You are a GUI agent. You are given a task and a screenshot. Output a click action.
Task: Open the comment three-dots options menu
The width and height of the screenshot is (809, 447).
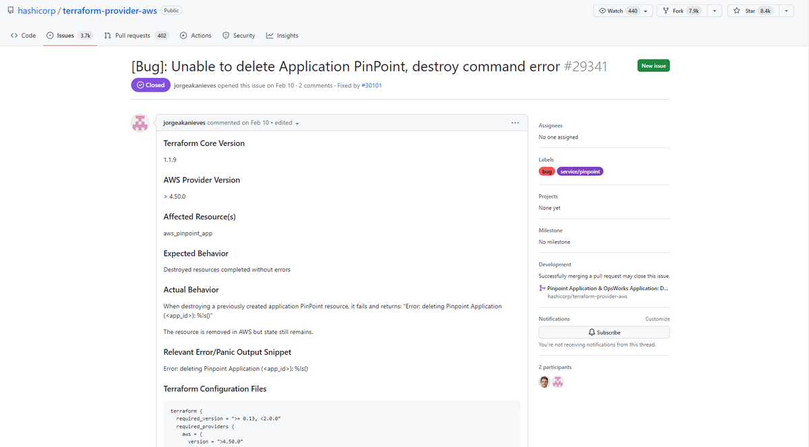(515, 123)
